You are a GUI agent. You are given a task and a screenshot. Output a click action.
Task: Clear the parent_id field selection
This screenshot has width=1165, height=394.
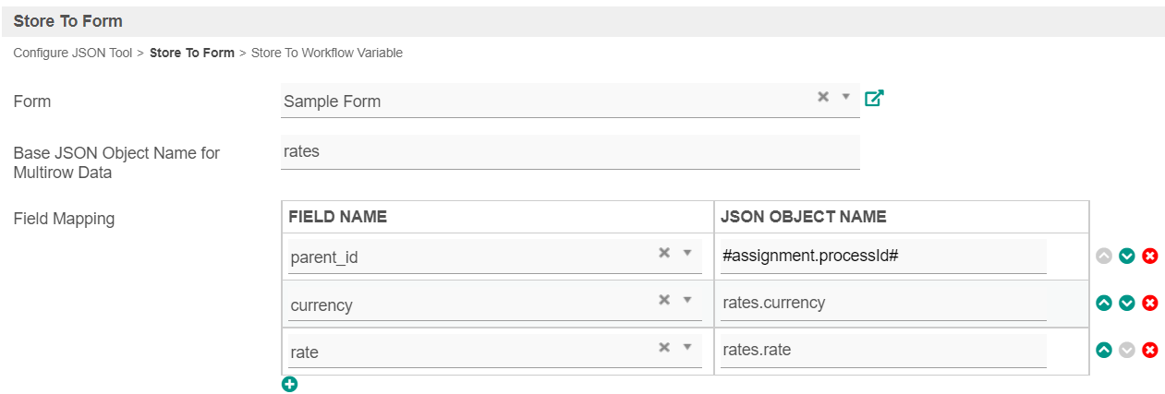coord(663,253)
